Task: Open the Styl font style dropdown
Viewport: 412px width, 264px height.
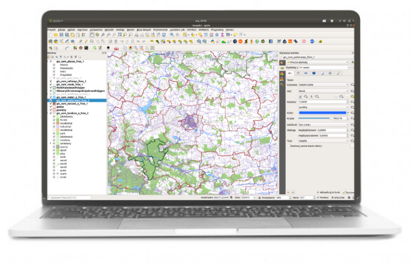Action: [323, 91]
